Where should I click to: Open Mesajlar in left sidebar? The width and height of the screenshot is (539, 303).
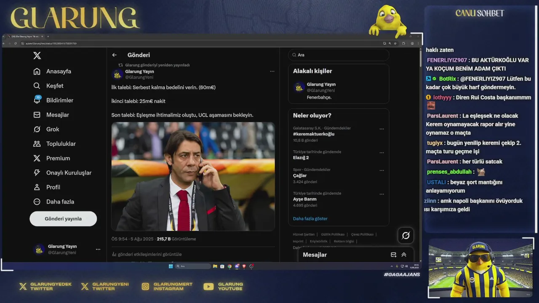[x=51, y=115]
